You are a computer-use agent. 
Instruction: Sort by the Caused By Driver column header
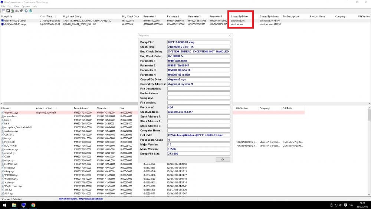(x=244, y=16)
